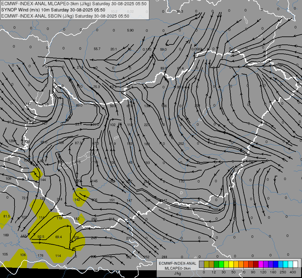This screenshot has height=278, width=302.
Task: Click the map value 176
Action: pos(40,255)
